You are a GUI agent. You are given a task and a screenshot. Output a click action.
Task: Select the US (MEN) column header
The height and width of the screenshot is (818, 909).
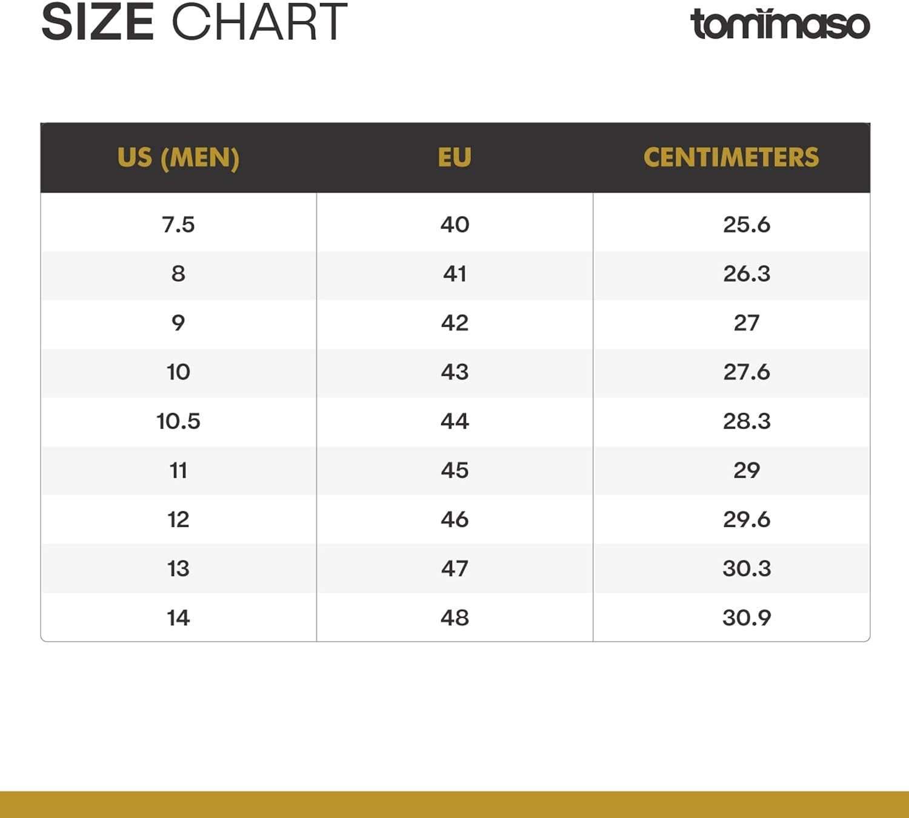click(178, 158)
